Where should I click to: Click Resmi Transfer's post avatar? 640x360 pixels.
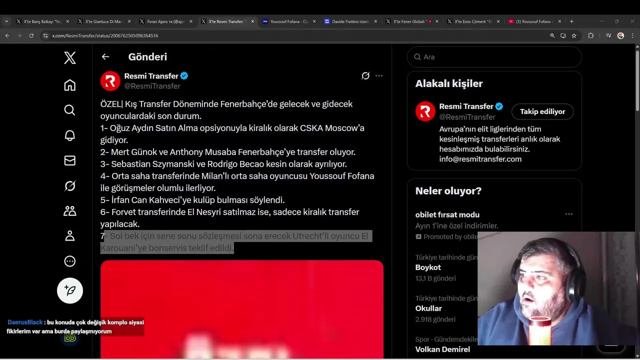[110, 81]
